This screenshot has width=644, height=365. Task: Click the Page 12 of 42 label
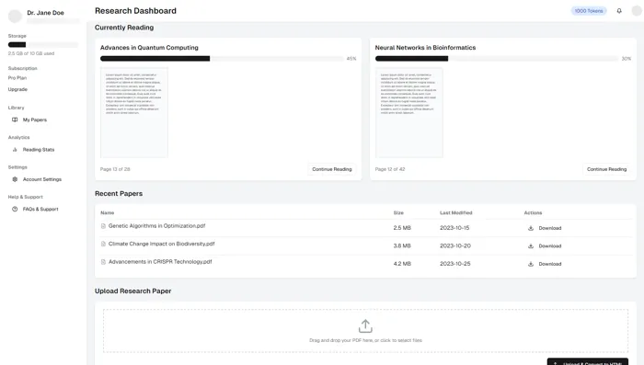click(x=390, y=169)
